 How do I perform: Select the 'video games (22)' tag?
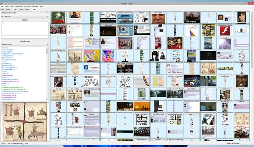tap(8, 56)
